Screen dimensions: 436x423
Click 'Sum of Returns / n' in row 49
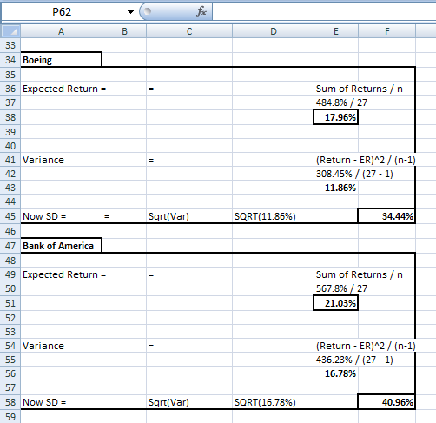click(x=360, y=274)
